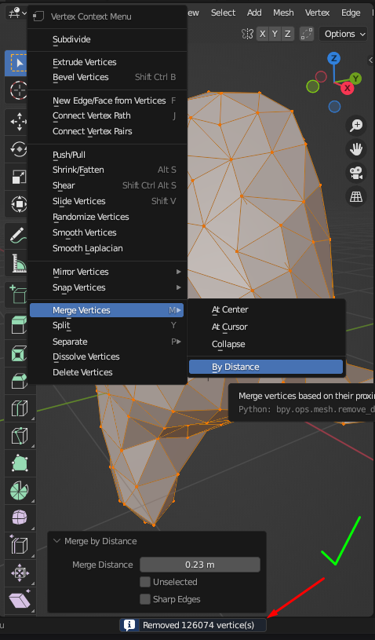The height and width of the screenshot is (640, 375).
Task: Open the editor type dropdown
Action: click(x=16, y=13)
